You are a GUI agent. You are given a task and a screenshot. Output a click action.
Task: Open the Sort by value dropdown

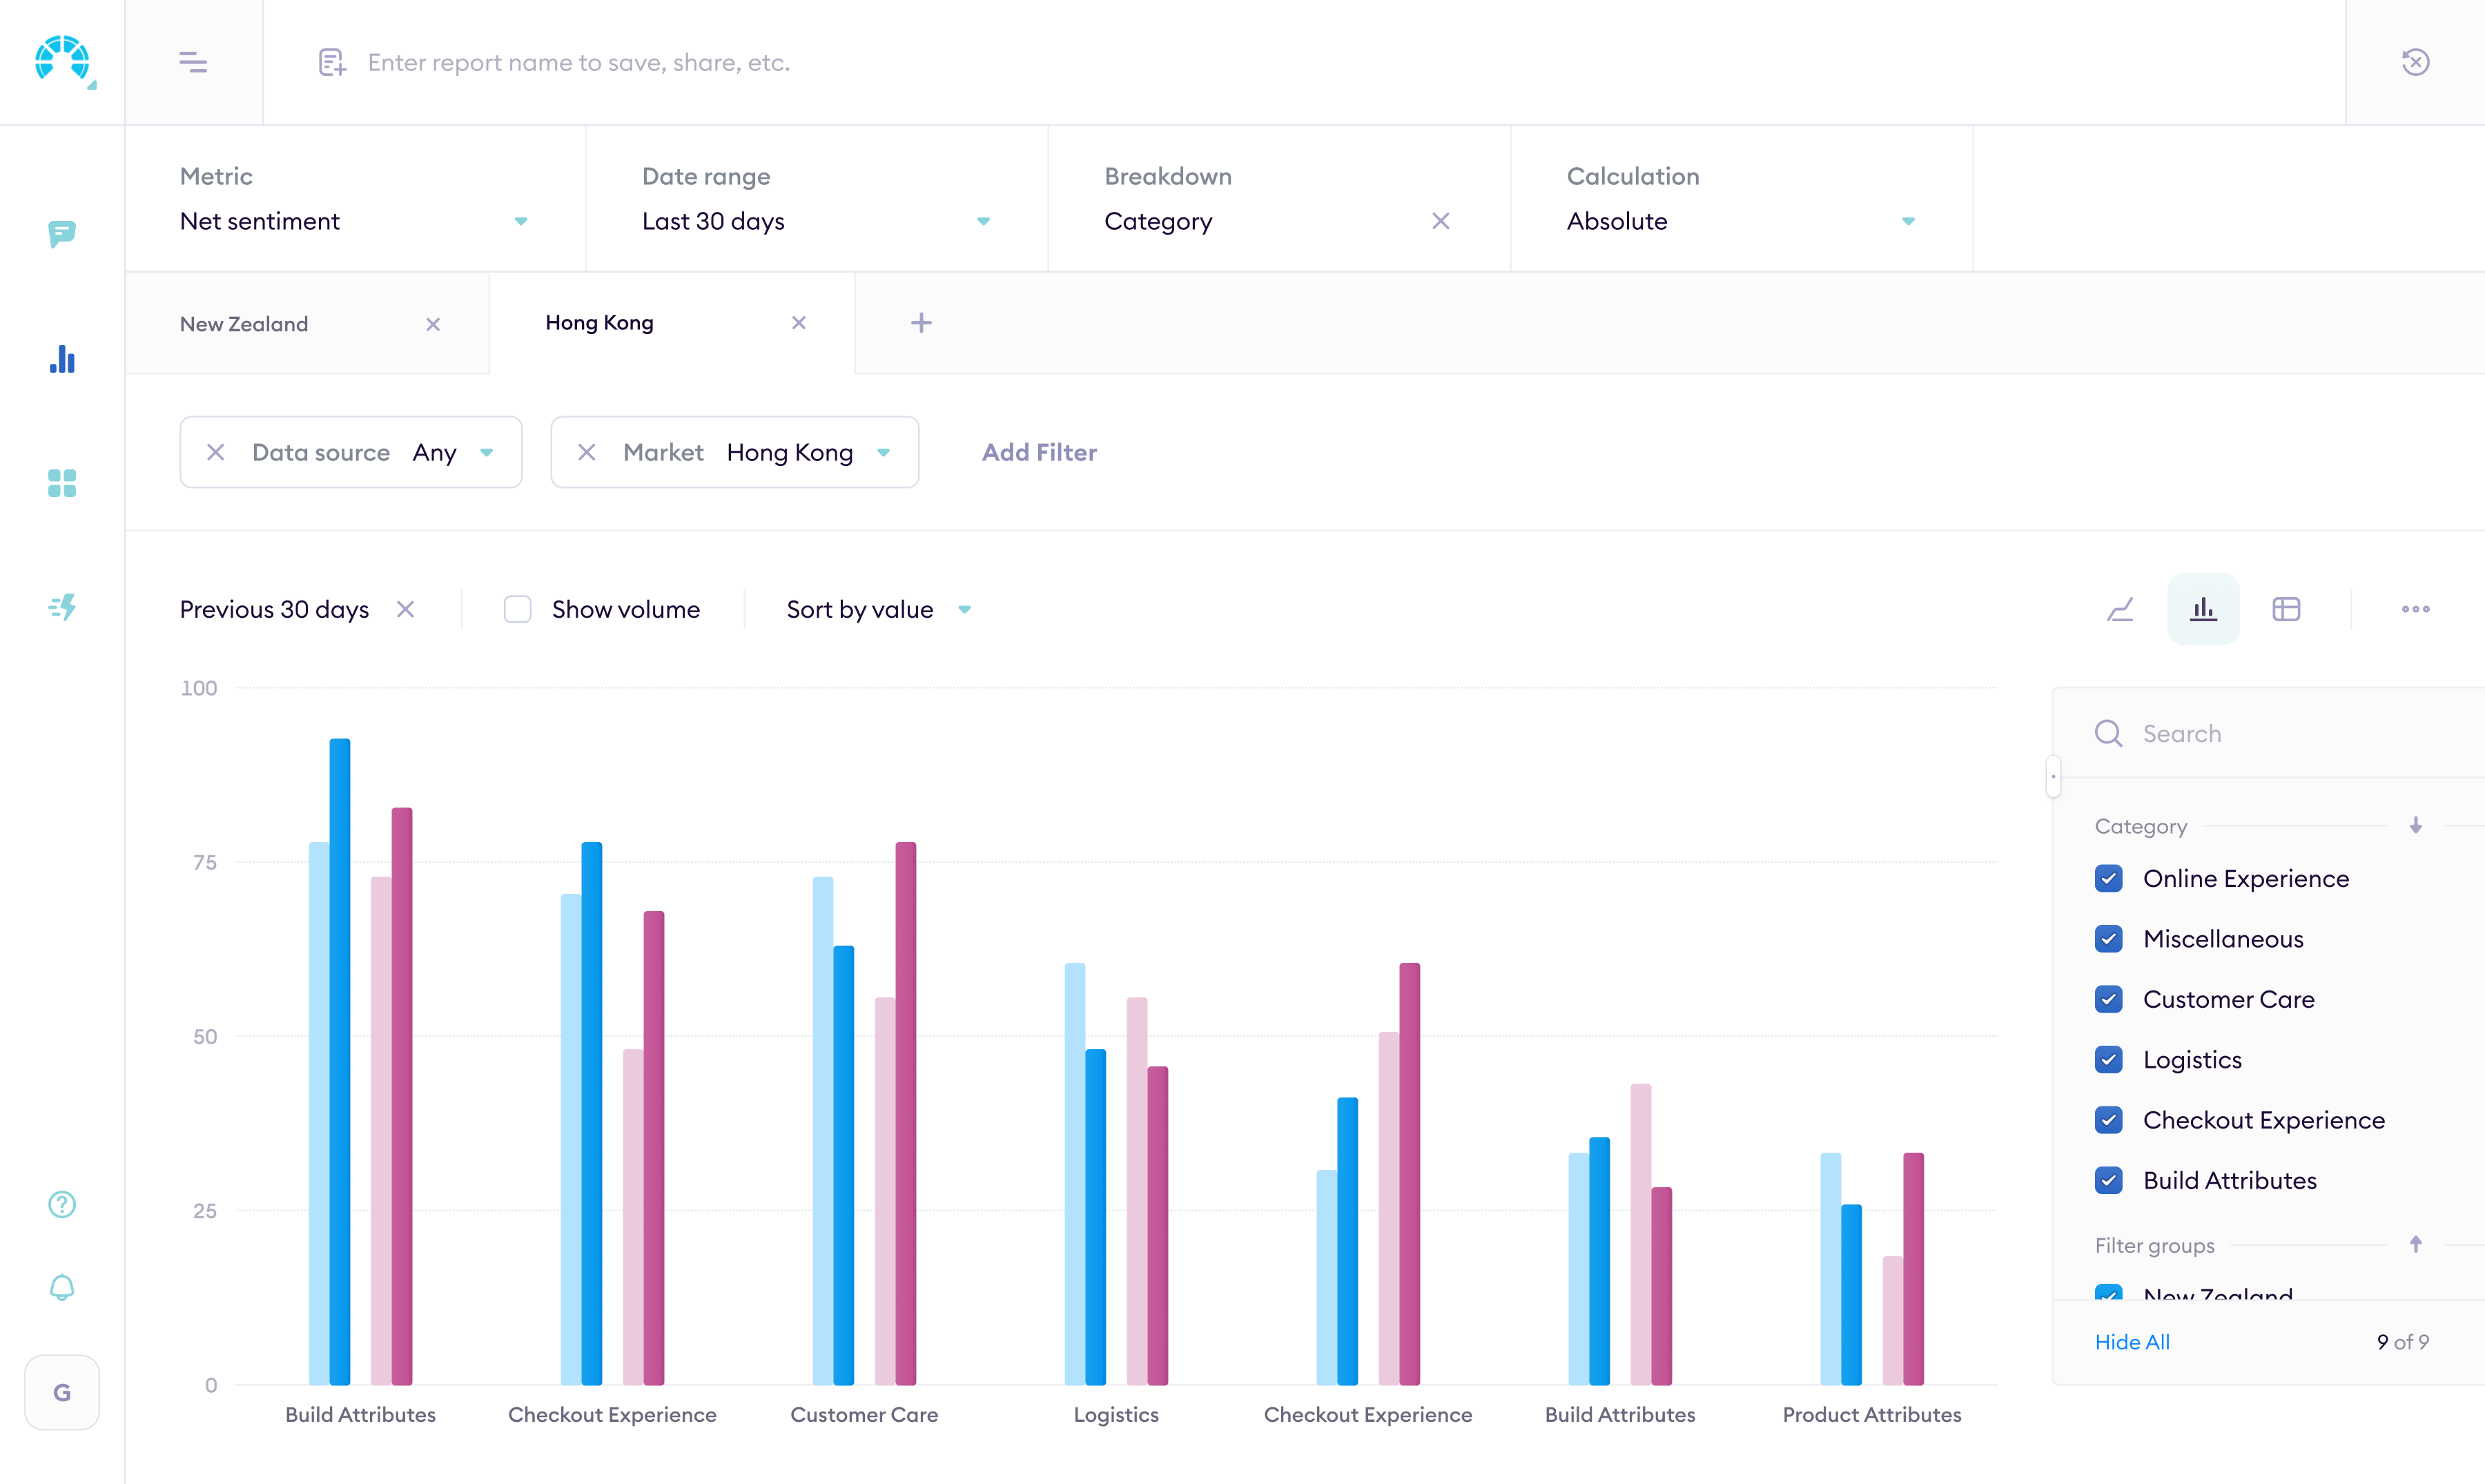pyautogui.click(x=878, y=609)
